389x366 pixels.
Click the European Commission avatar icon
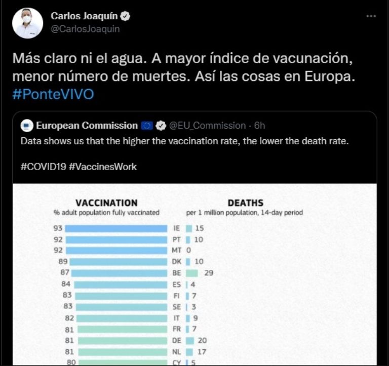27,126
